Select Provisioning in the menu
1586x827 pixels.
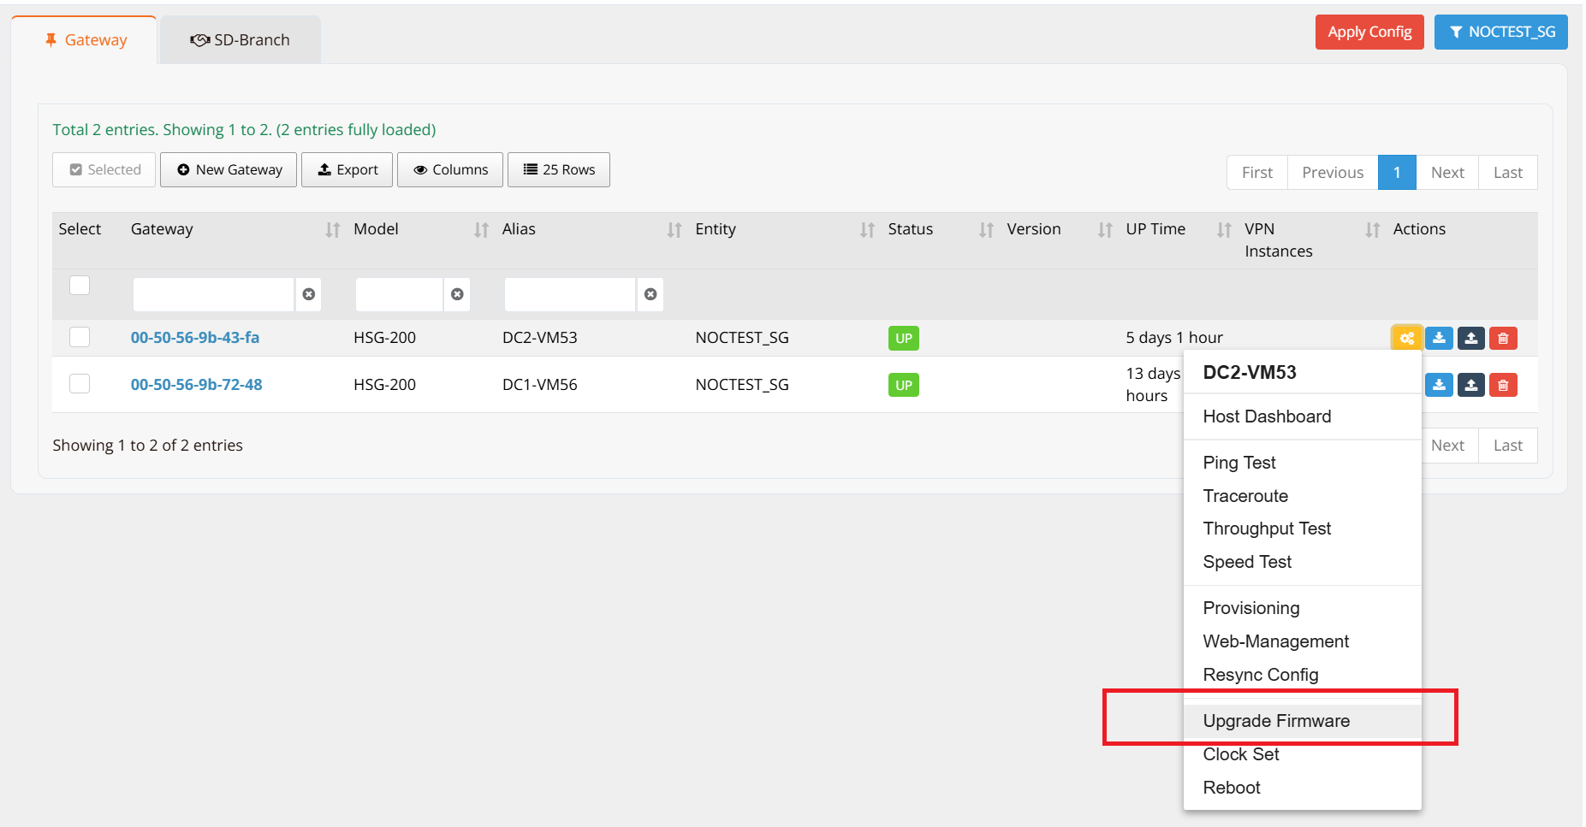pyautogui.click(x=1302, y=608)
